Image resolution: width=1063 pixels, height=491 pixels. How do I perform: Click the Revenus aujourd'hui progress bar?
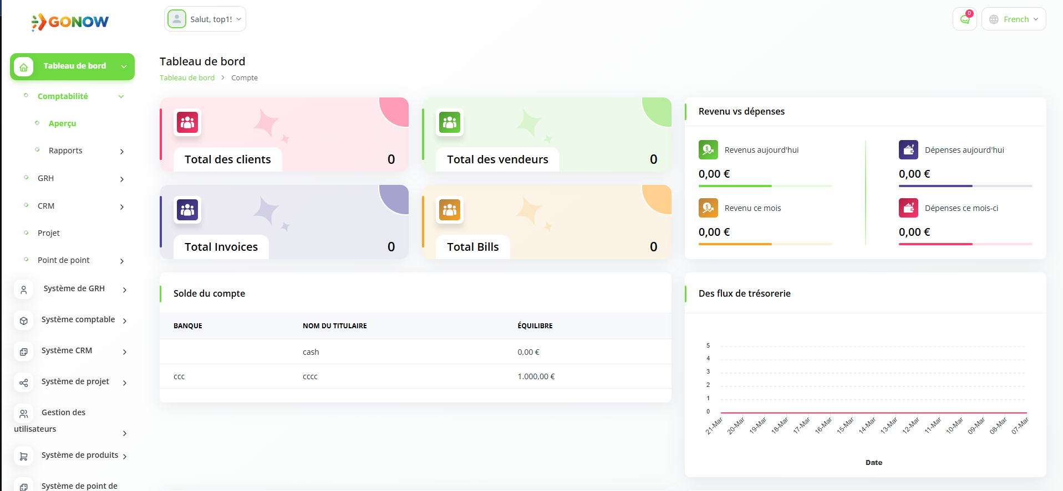[765, 186]
